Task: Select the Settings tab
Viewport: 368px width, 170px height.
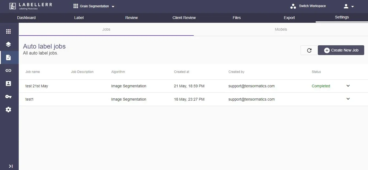Action: [342, 17]
